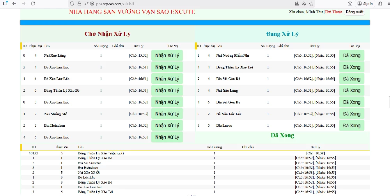Open site permissions icon in address bar
This screenshot has width=390, height=196.
click(87, 4)
